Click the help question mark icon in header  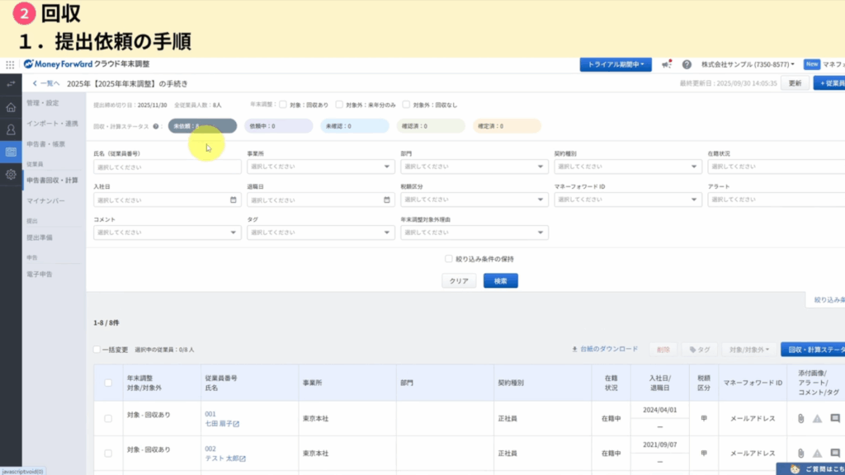pyautogui.click(x=687, y=64)
